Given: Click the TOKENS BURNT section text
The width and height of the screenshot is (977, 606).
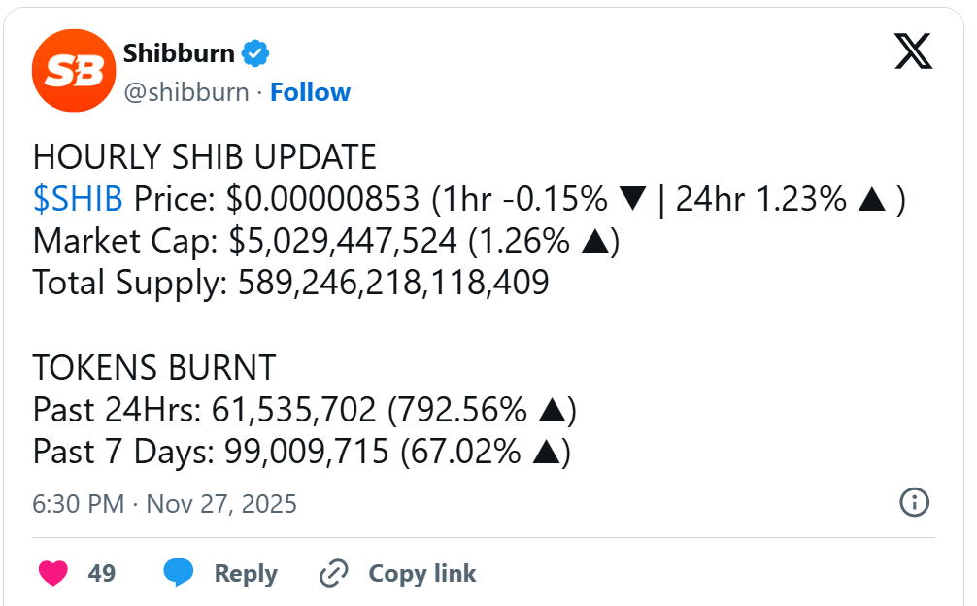Looking at the screenshot, I should click(154, 368).
